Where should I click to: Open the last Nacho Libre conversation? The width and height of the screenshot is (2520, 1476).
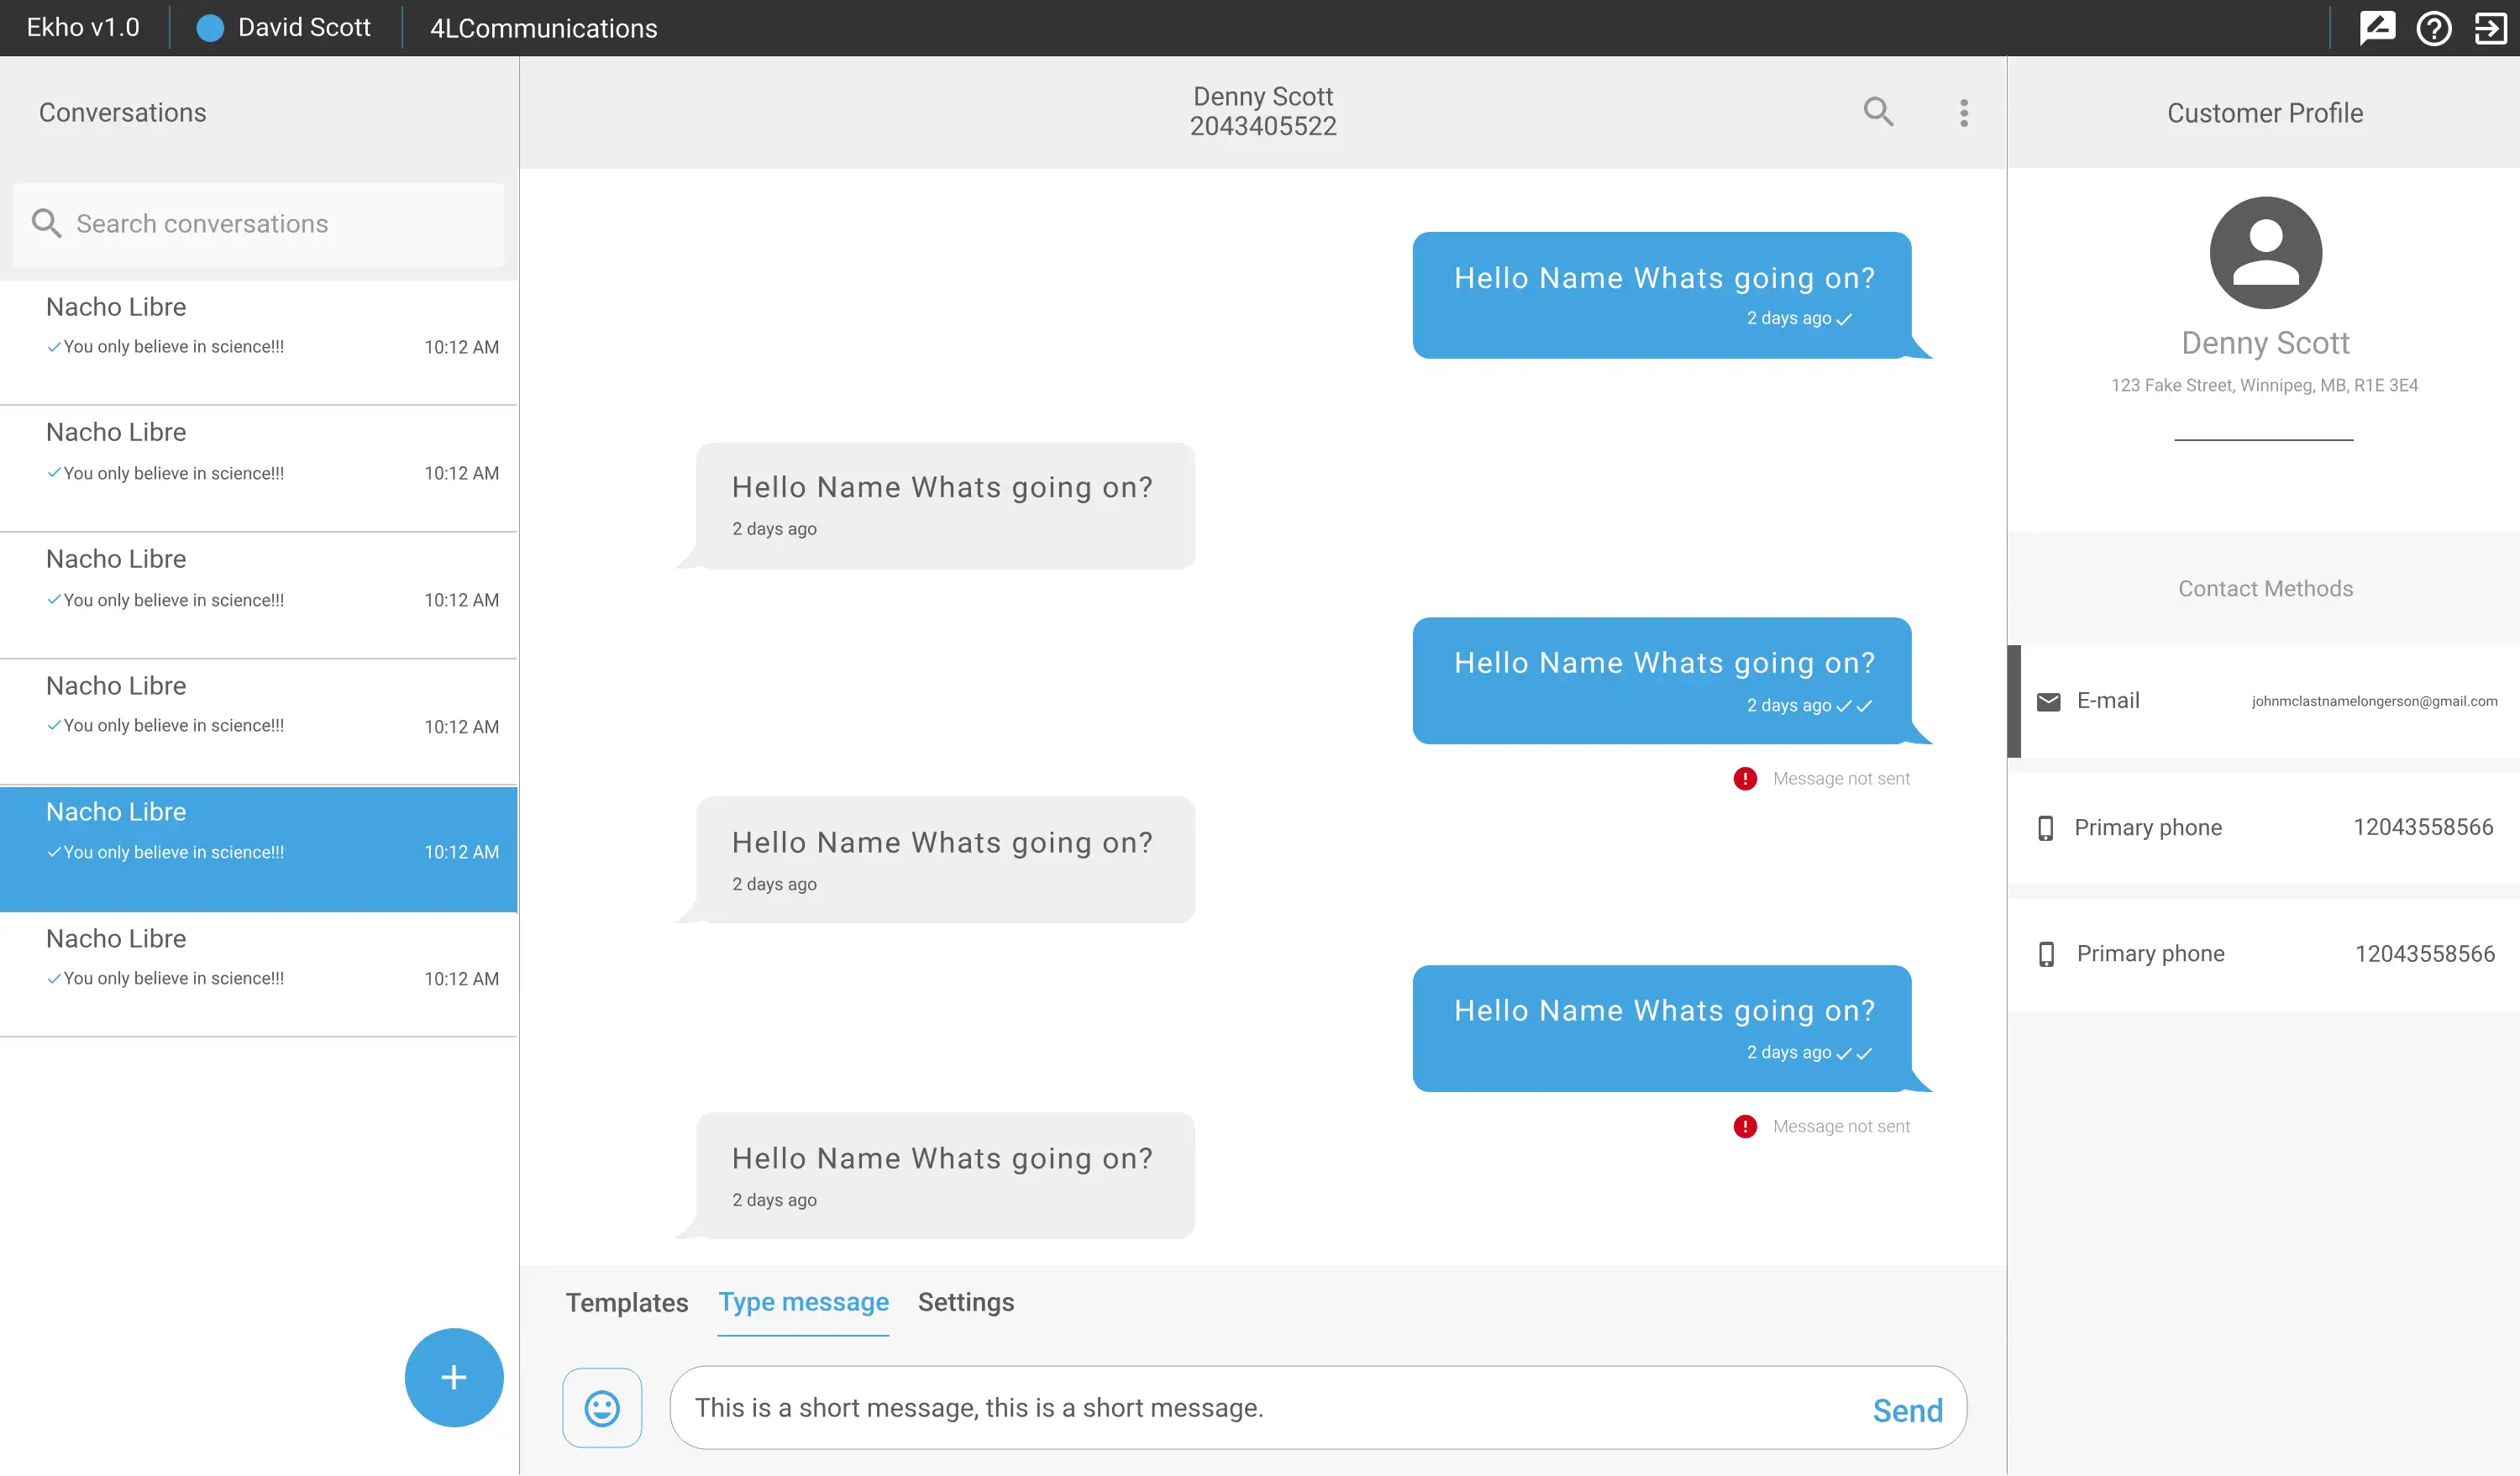coord(258,975)
